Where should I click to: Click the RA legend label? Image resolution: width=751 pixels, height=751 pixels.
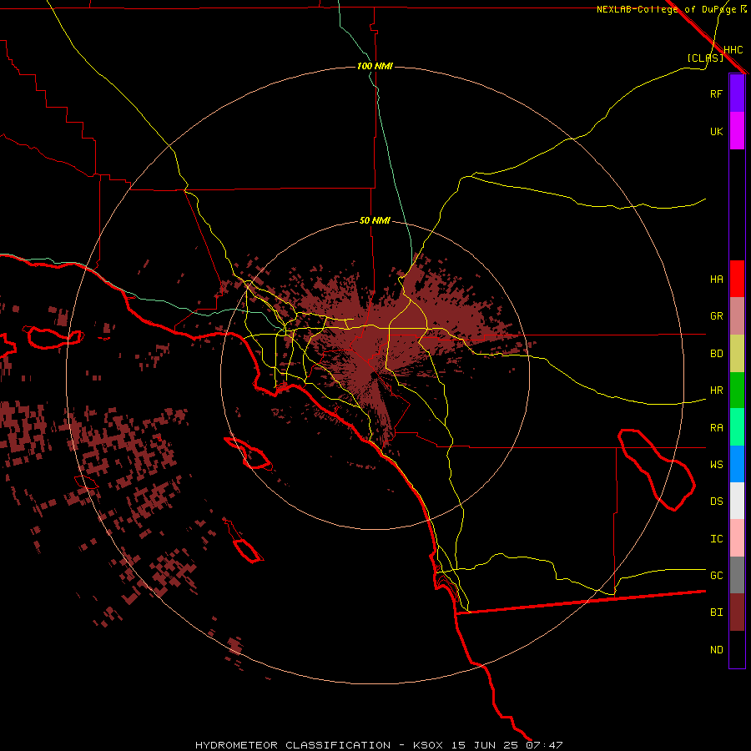coord(716,428)
